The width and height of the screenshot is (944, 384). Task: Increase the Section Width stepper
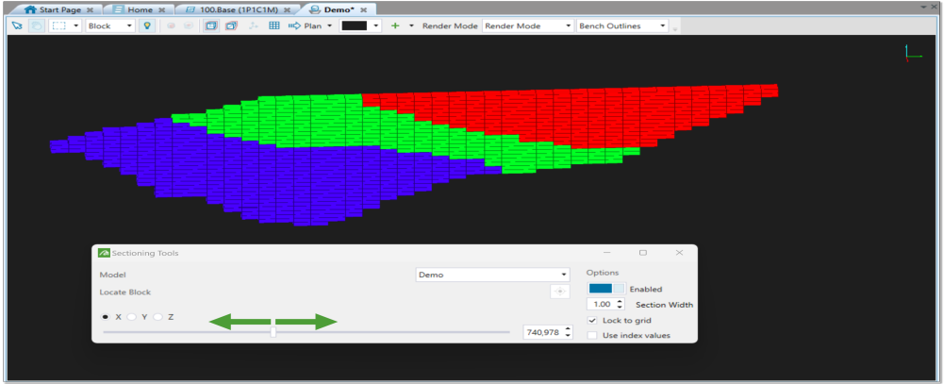click(621, 302)
